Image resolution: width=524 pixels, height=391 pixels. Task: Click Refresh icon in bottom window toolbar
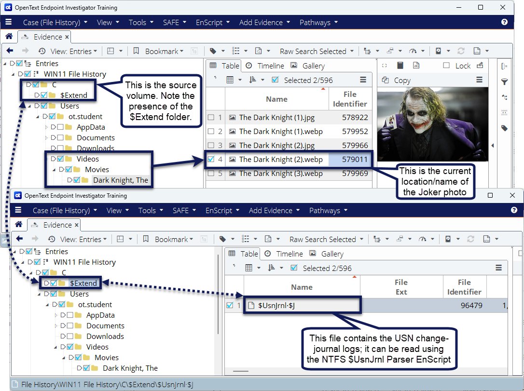coord(471,239)
